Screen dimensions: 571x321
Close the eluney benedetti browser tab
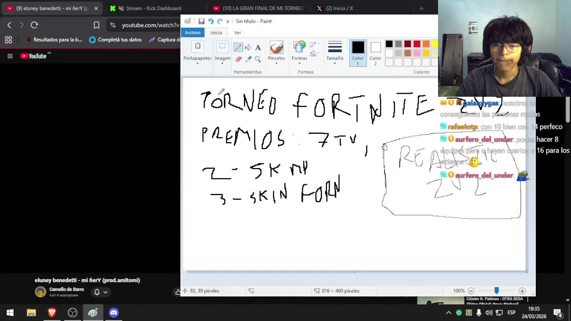(x=96, y=8)
